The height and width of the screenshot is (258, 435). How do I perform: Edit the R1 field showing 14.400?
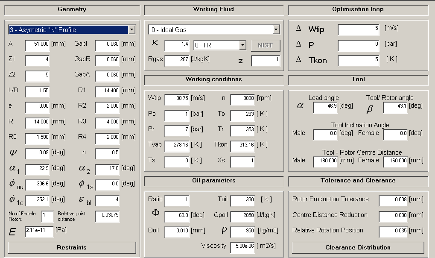(x=108, y=92)
